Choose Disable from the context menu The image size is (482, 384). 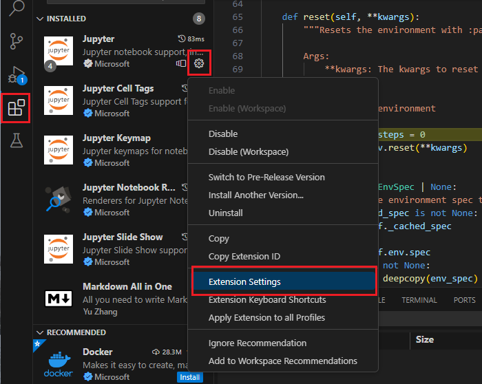[x=283, y=134]
